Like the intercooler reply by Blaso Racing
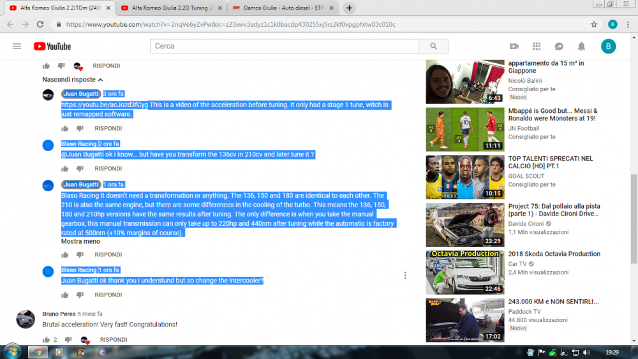Image resolution: width=638 pixels, height=359 pixels. [64, 295]
